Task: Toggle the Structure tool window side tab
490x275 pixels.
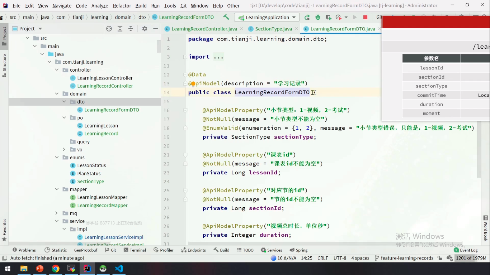Action: point(4,65)
